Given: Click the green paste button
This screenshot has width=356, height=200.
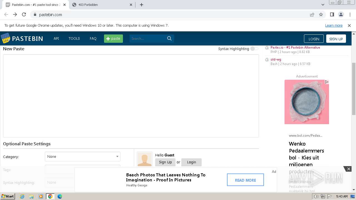Looking at the screenshot, I should tap(113, 39).
